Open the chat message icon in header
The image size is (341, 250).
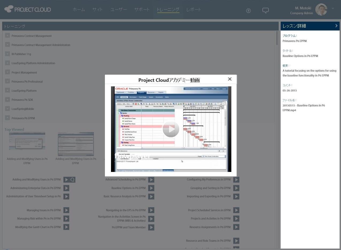(265, 10)
